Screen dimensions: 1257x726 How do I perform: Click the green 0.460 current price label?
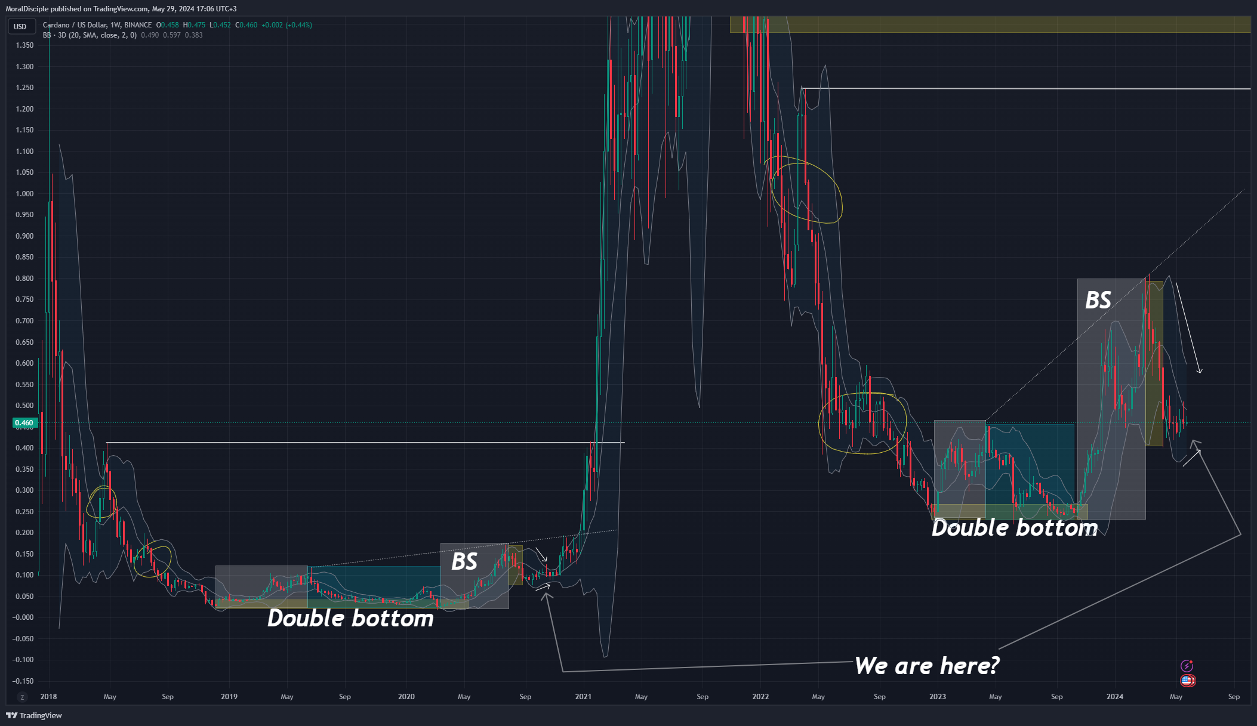(x=24, y=423)
